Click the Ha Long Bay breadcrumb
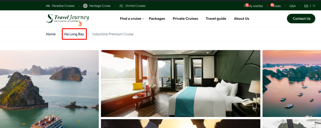This screenshot has height=128, width=321. 74,34
